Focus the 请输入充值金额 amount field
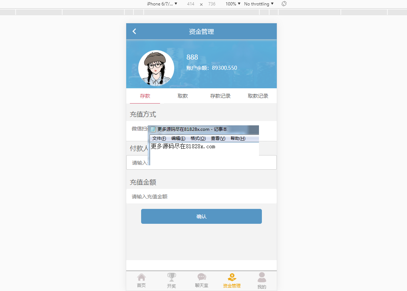407x291 pixels. pyautogui.click(x=201, y=197)
